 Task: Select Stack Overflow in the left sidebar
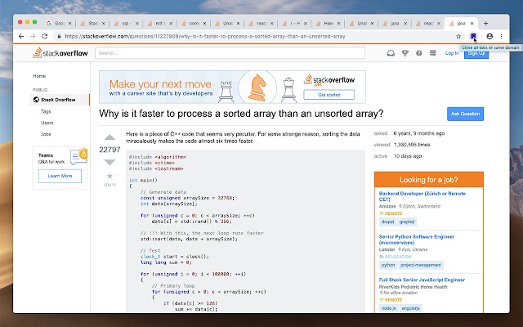[x=60, y=100]
